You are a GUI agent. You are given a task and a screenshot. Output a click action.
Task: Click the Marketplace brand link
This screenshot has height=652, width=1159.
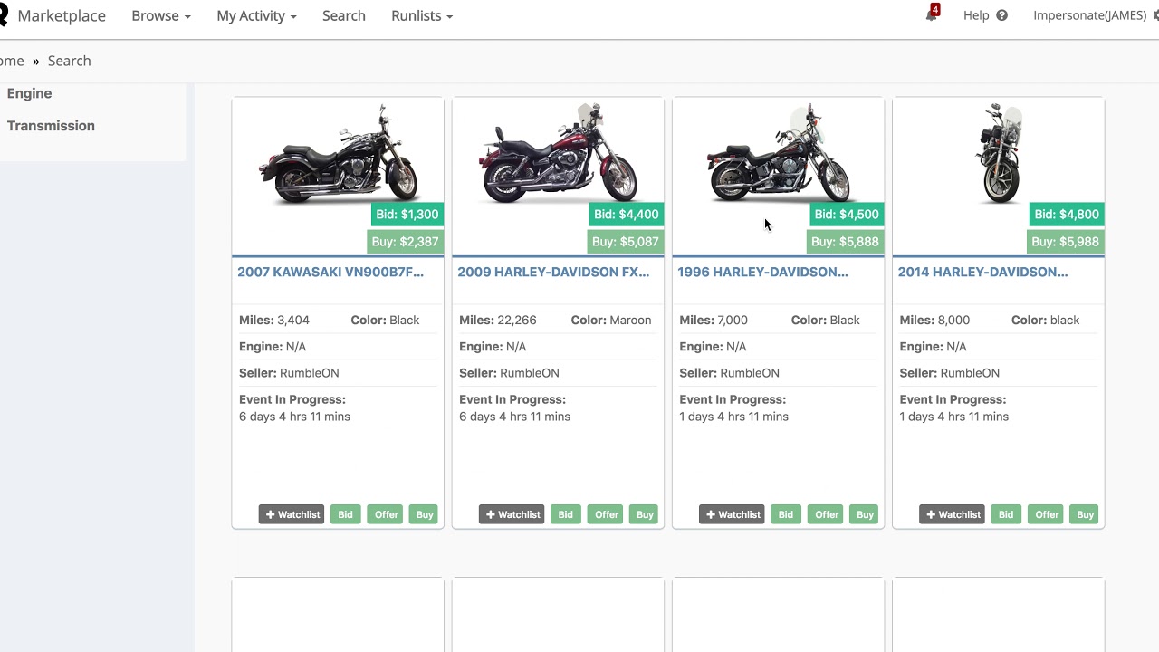click(62, 15)
